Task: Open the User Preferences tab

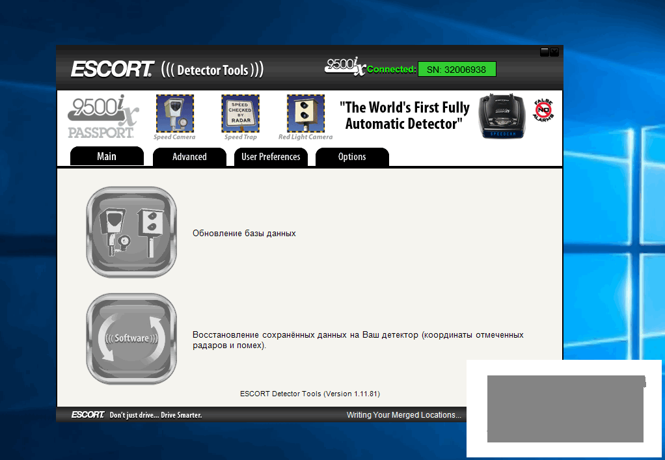Action: (271, 157)
